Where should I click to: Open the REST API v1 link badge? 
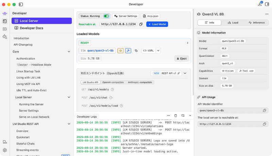point(166,73)
